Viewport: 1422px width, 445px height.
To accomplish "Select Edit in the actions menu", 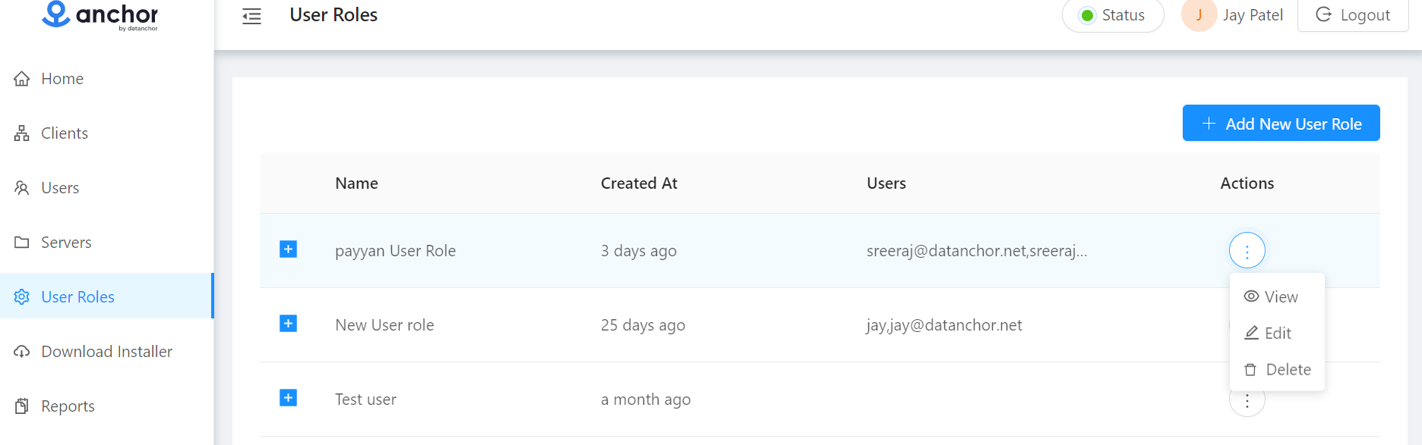I will click(1269, 334).
